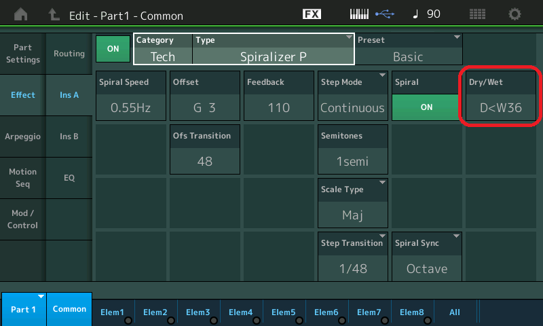
Task: Toggle mute indicator on Elem1
Action: (x=128, y=320)
